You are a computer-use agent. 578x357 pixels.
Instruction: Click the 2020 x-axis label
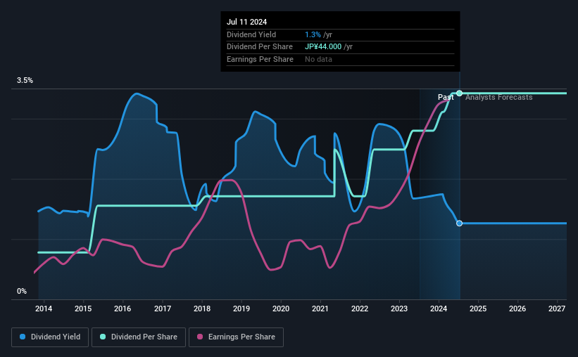click(x=281, y=309)
